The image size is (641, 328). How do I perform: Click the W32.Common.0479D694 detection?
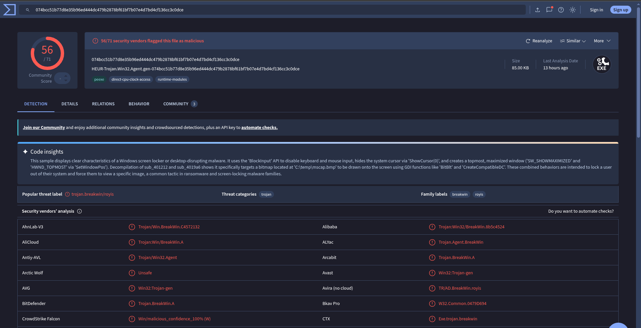click(x=462, y=304)
